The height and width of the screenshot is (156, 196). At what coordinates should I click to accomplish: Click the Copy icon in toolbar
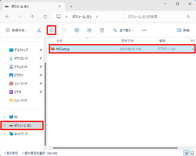[x=51, y=30]
